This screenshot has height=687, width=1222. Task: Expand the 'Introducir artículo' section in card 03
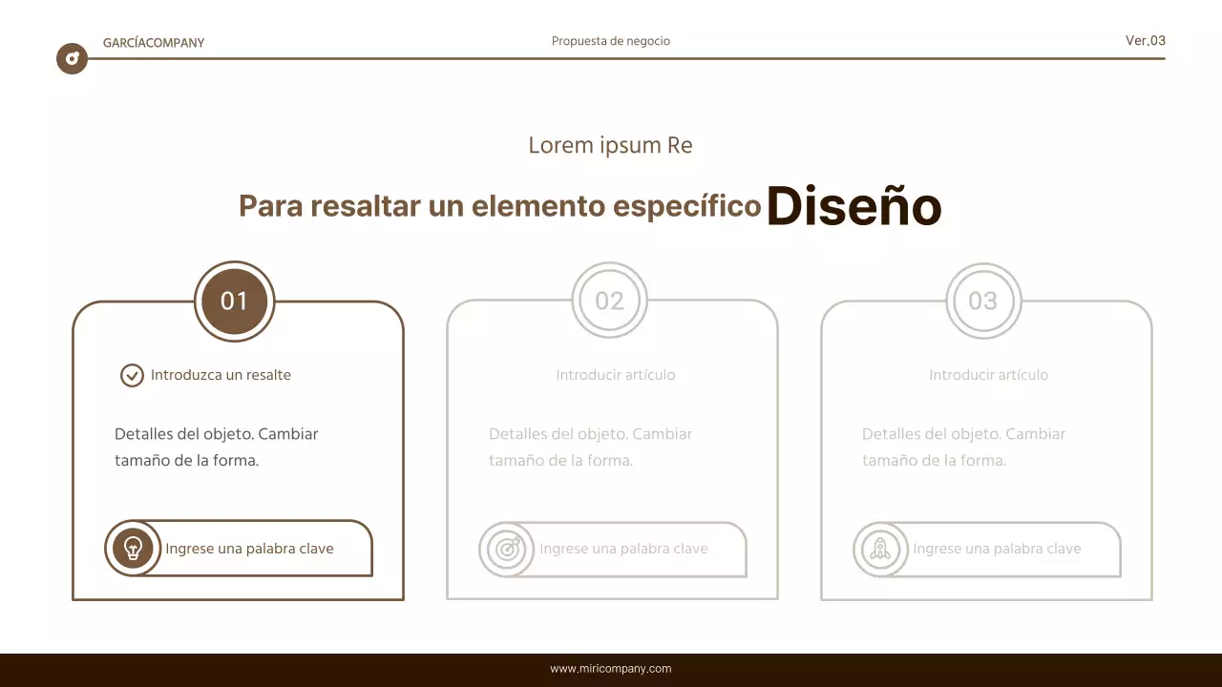tap(989, 375)
